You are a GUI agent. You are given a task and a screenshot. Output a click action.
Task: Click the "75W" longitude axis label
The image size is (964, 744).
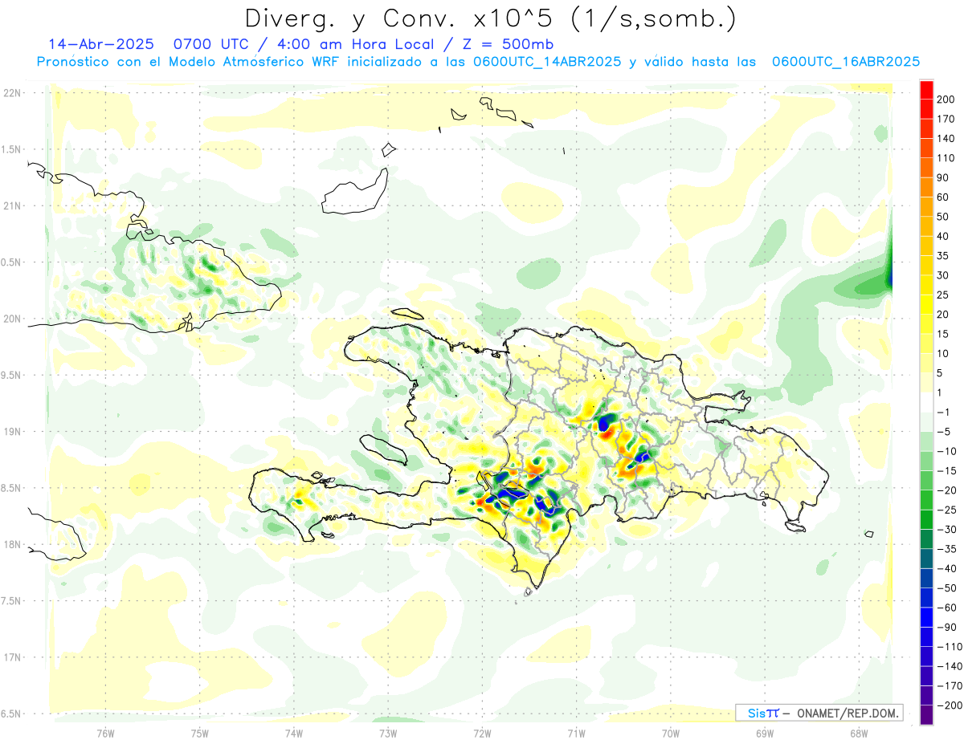[x=200, y=734]
